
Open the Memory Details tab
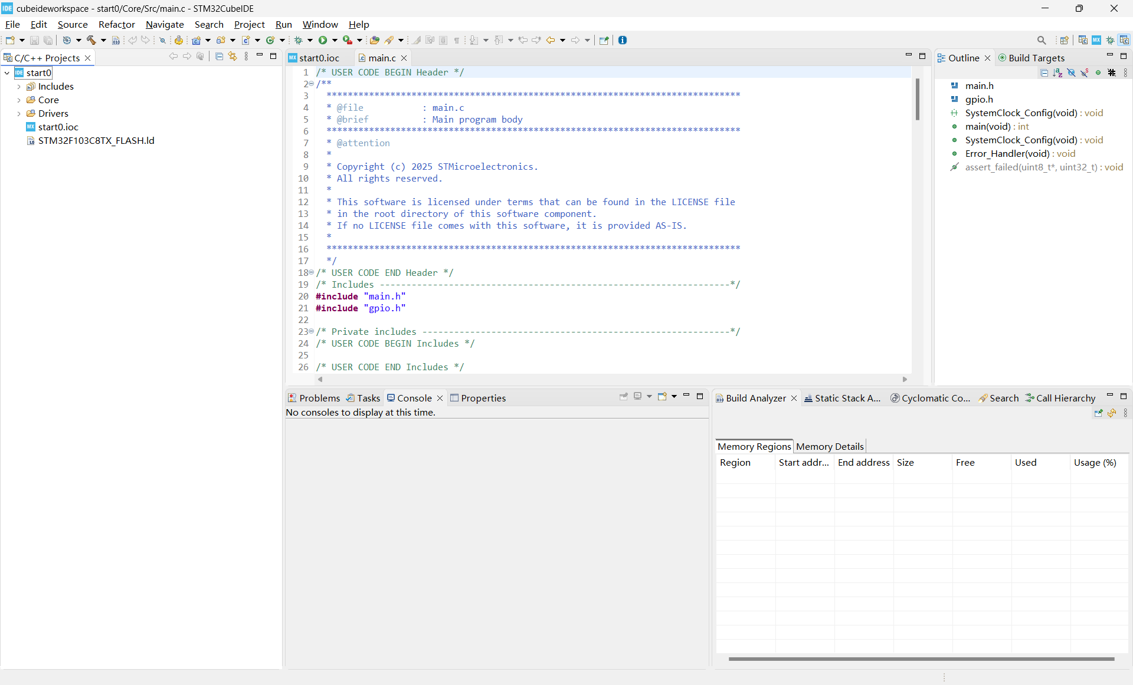830,446
